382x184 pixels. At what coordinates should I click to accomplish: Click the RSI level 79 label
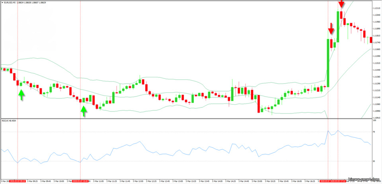pyautogui.click(x=374, y=132)
